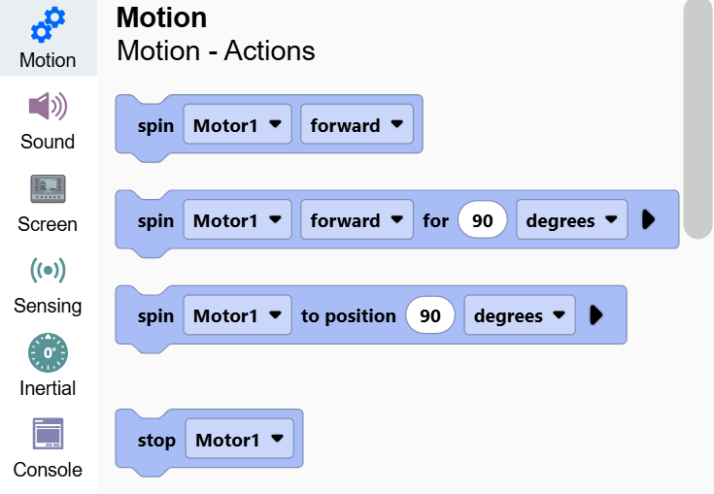This screenshot has height=494, width=714.
Task: Select the Sound speaker icon
Action: (x=48, y=107)
